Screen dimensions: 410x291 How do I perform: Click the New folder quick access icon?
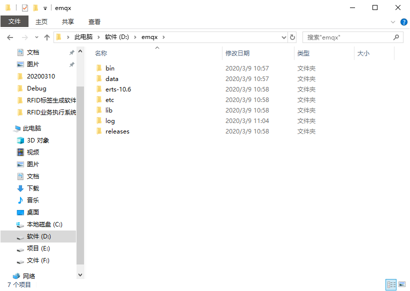click(x=35, y=8)
